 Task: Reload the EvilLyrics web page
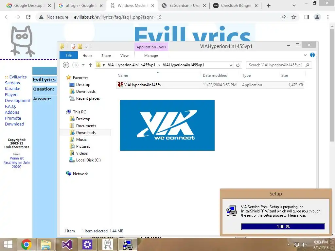(28, 17)
